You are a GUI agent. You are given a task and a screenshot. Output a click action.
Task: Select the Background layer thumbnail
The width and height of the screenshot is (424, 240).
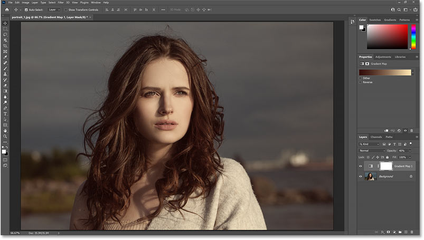point(371,177)
